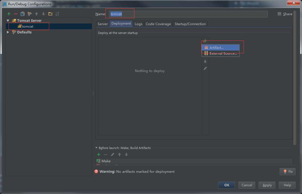
Task: Click the Name input field
Action: click(188, 14)
